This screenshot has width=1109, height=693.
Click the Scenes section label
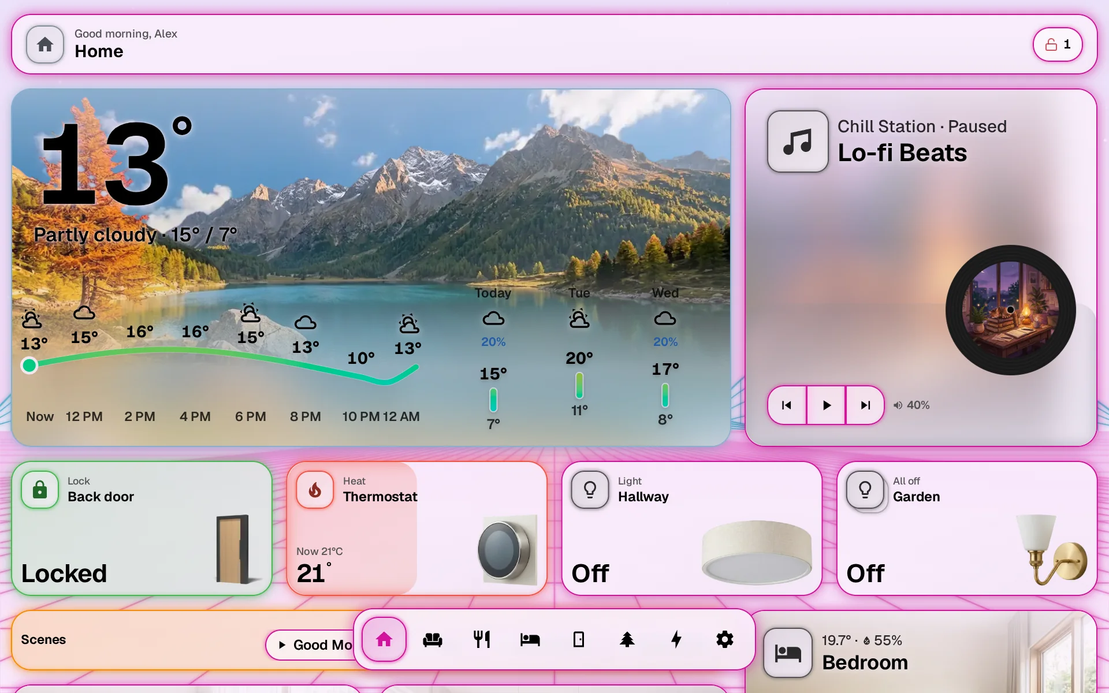pos(43,639)
